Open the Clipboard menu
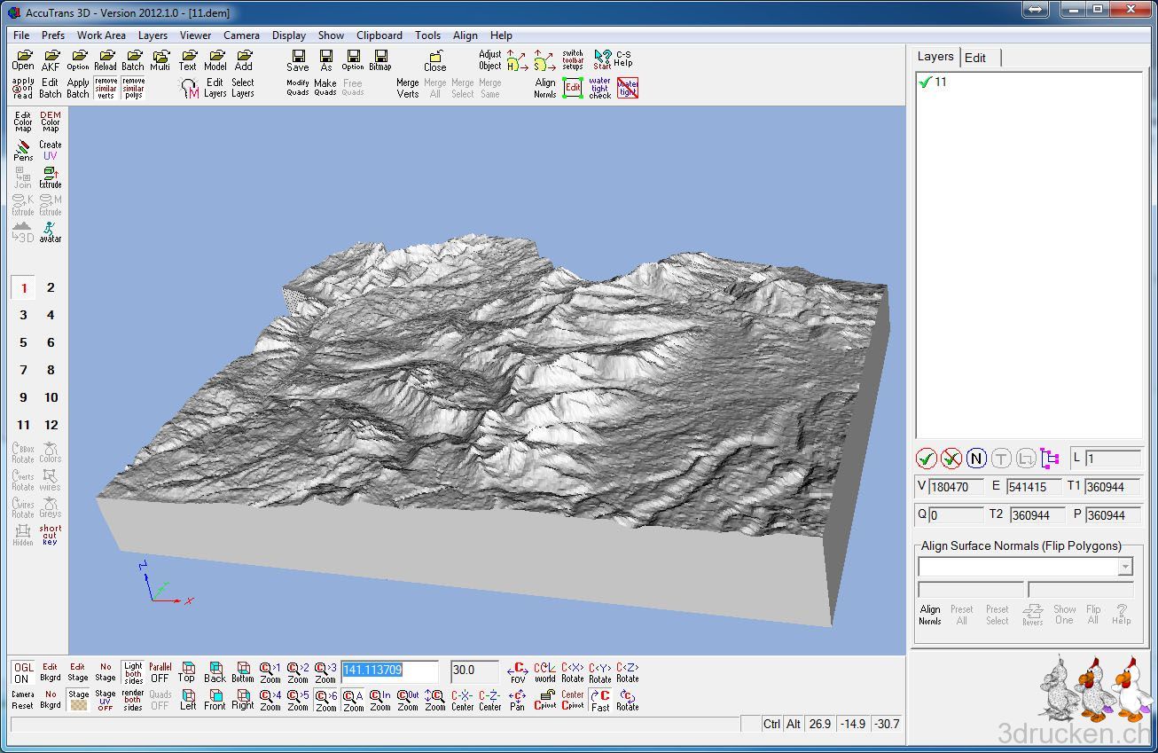This screenshot has width=1158, height=753. 379,35
